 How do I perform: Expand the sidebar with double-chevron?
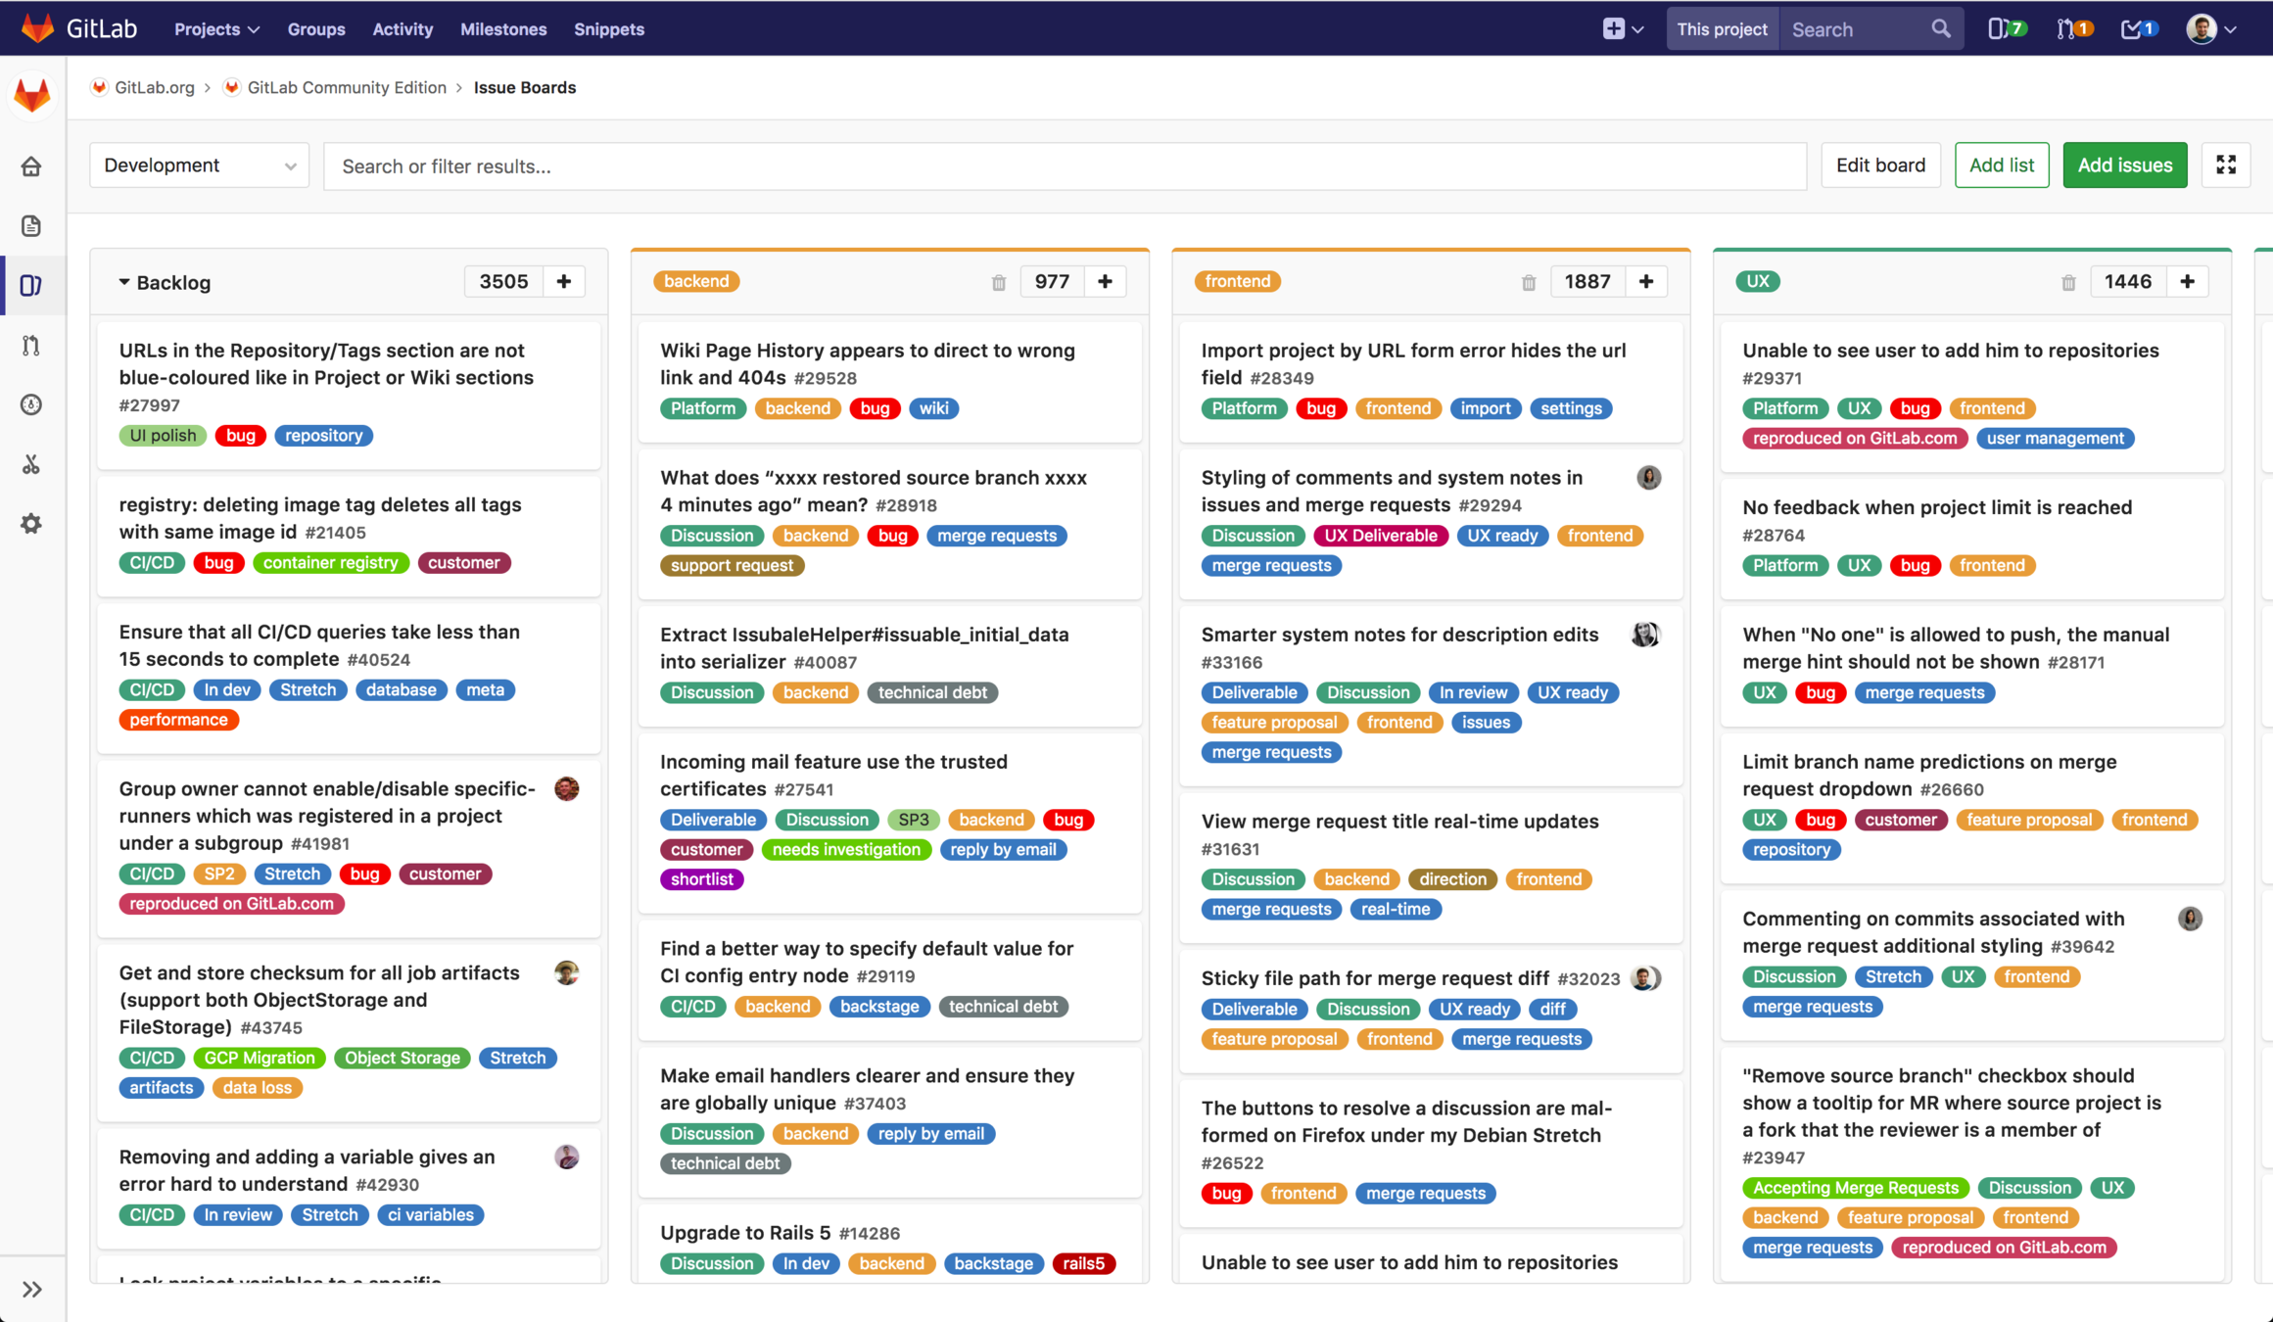point(31,1289)
